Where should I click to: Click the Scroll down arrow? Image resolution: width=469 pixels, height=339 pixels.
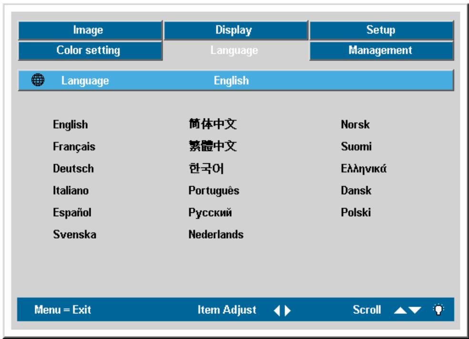(x=415, y=310)
